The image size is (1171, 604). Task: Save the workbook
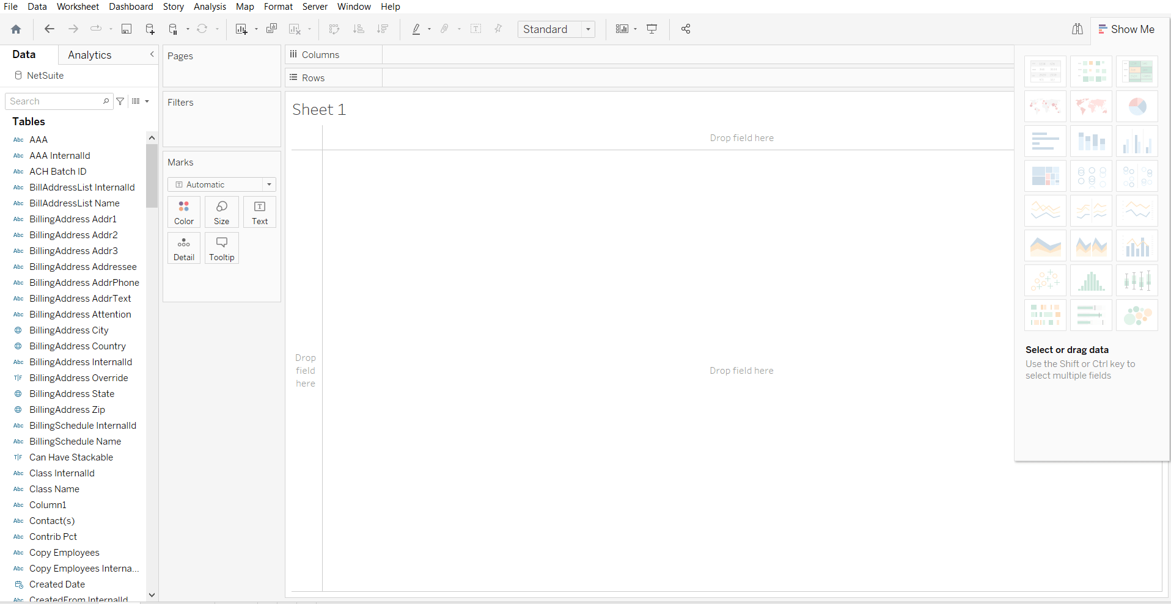point(127,29)
